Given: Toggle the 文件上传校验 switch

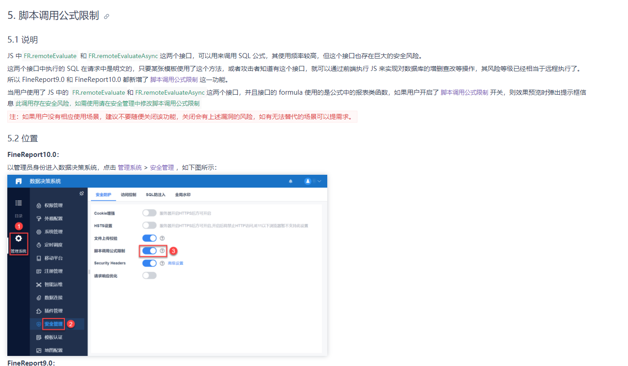Looking at the screenshot, I should pyautogui.click(x=149, y=238).
